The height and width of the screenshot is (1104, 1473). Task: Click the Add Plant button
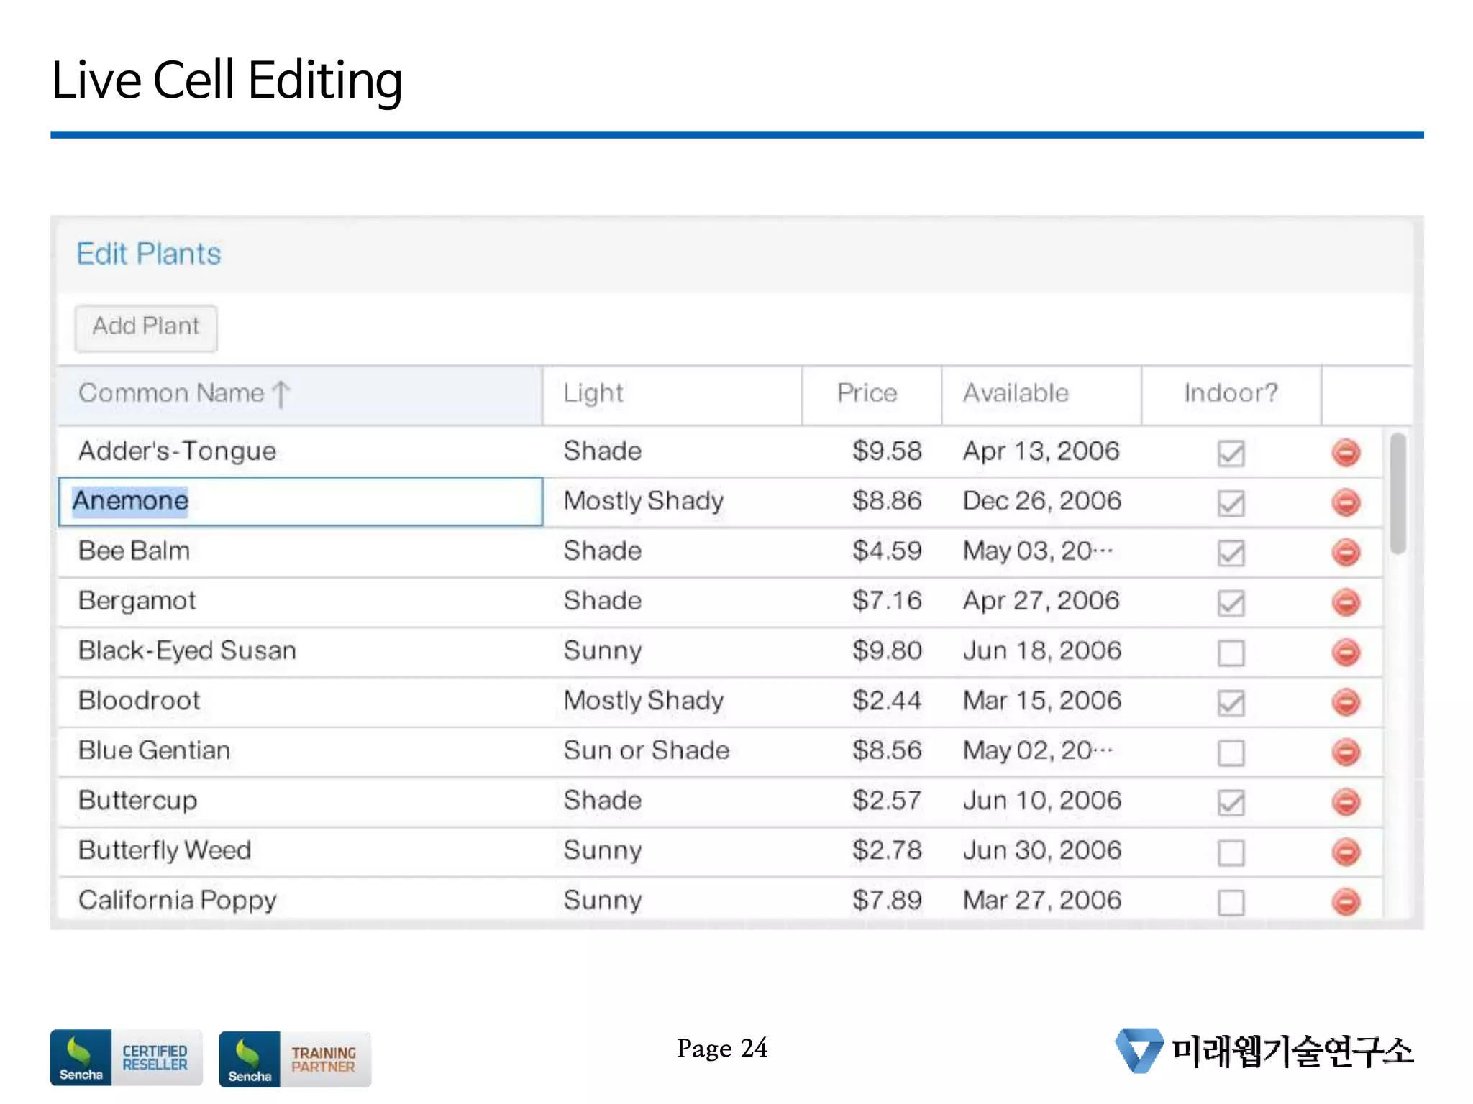146,327
